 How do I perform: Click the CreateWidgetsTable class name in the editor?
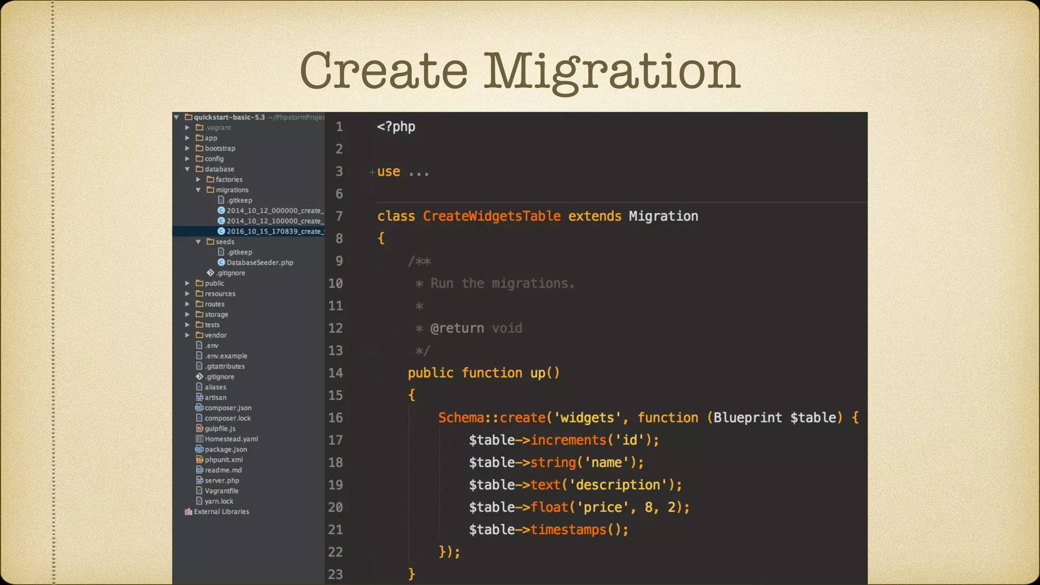pos(492,216)
